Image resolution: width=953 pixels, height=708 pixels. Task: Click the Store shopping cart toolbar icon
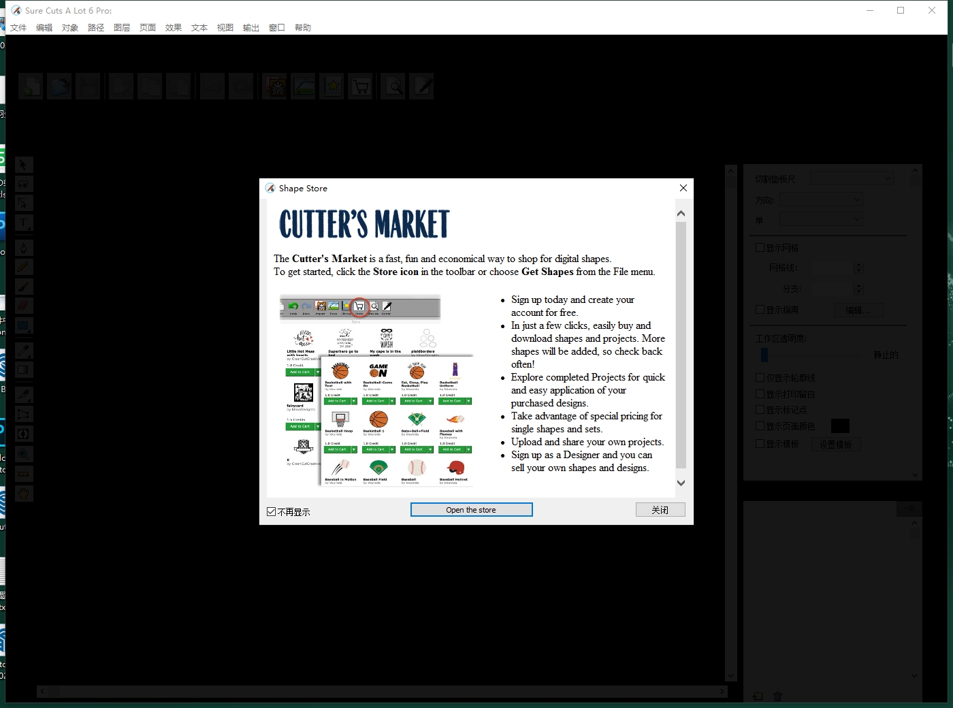click(x=361, y=86)
